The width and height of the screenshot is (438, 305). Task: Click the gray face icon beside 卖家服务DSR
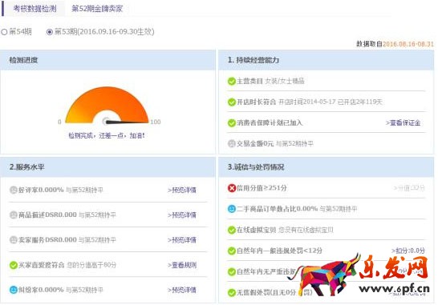click(14, 240)
